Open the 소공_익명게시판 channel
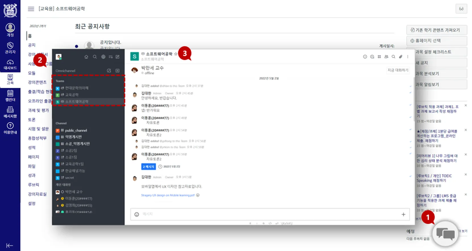The image size is (472, 251). click(88, 144)
